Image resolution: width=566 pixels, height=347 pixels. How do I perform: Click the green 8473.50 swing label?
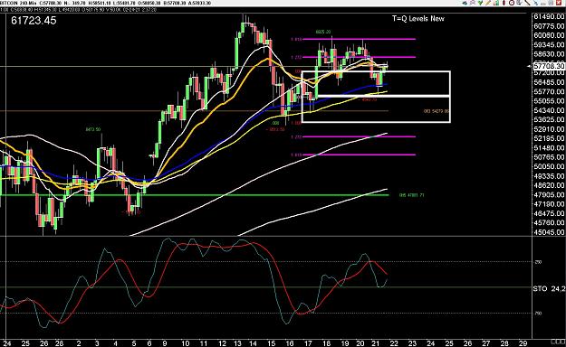click(x=93, y=129)
